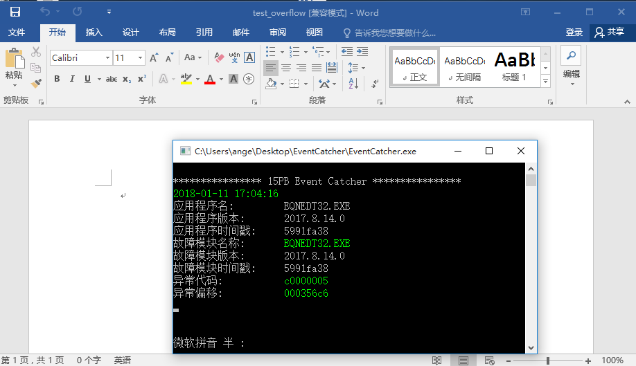Screen dimensions: 636x366
Task: Switch to Read Mode in the status bar
Action: (x=436, y=360)
